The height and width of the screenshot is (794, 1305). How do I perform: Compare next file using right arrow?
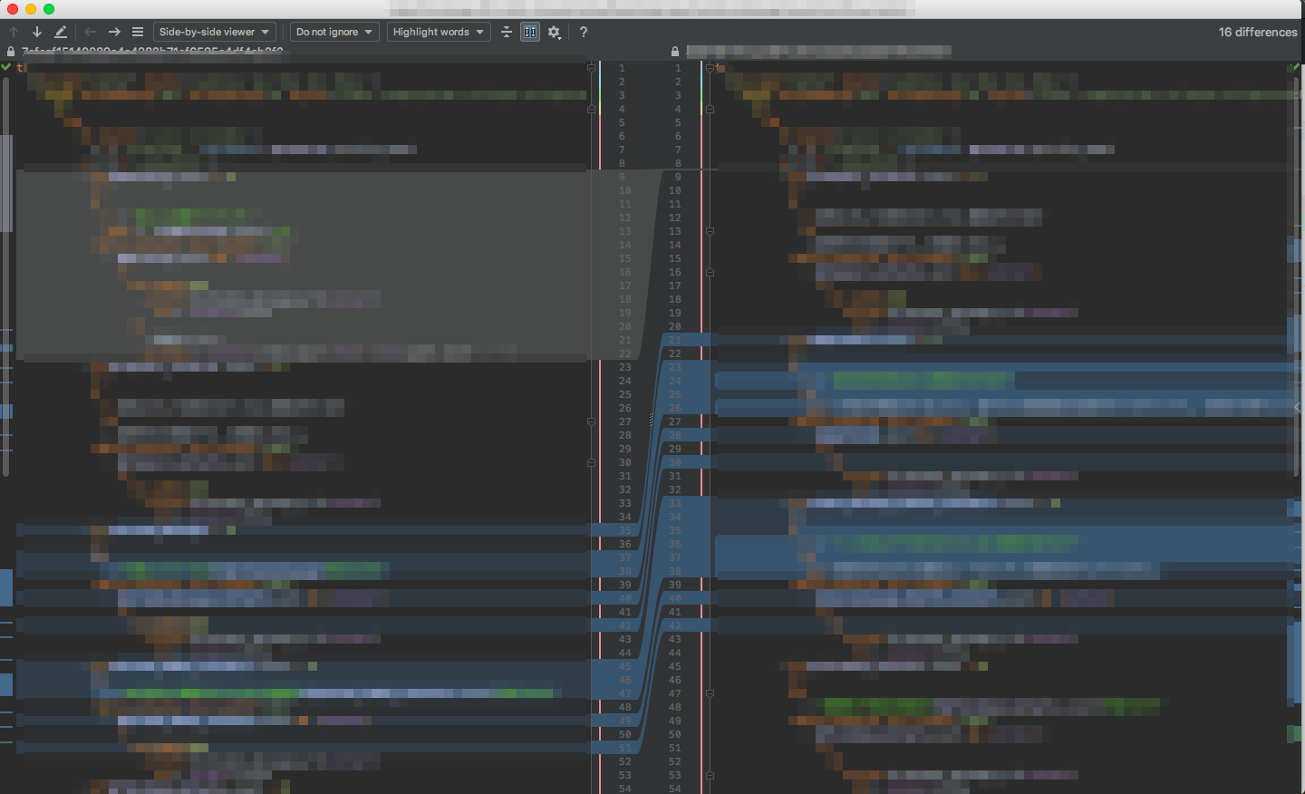114,32
